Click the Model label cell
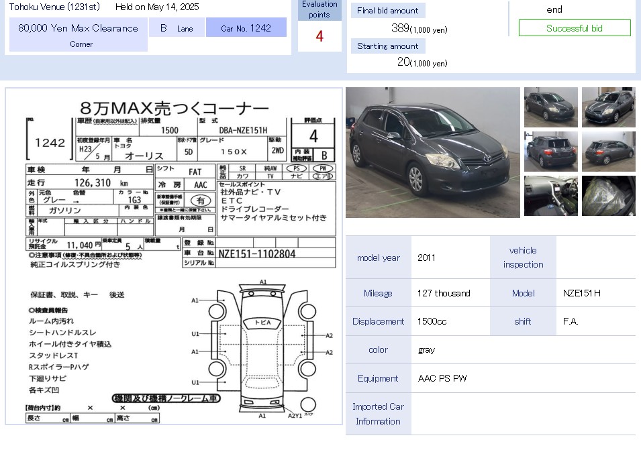The image size is (641, 454). coord(523,293)
